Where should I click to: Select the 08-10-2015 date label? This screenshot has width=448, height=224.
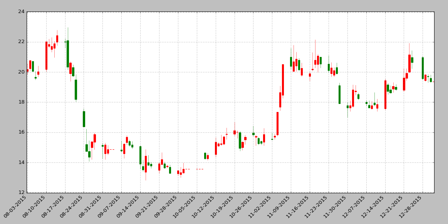point(34,207)
